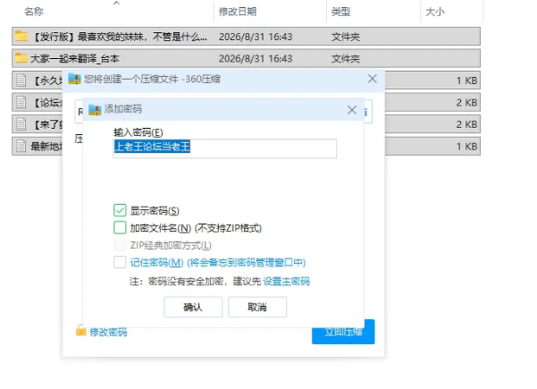
Task: Select folder name 【发行版】最喜欢我的妹妹
Action: [x=120, y=36]
